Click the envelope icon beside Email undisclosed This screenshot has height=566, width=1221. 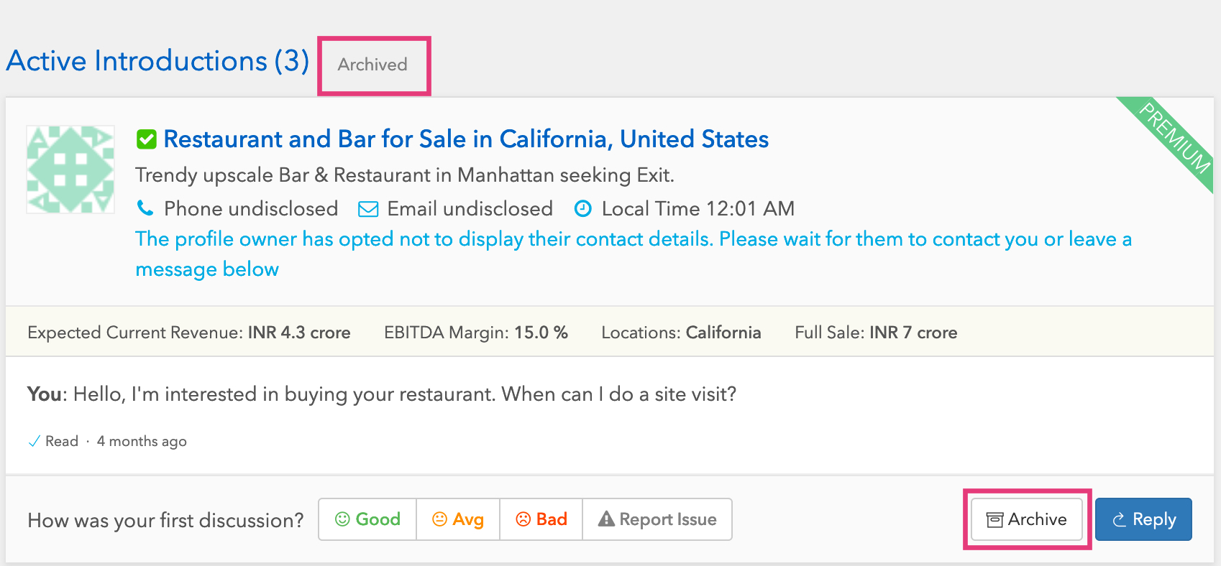tap(368, 209)
